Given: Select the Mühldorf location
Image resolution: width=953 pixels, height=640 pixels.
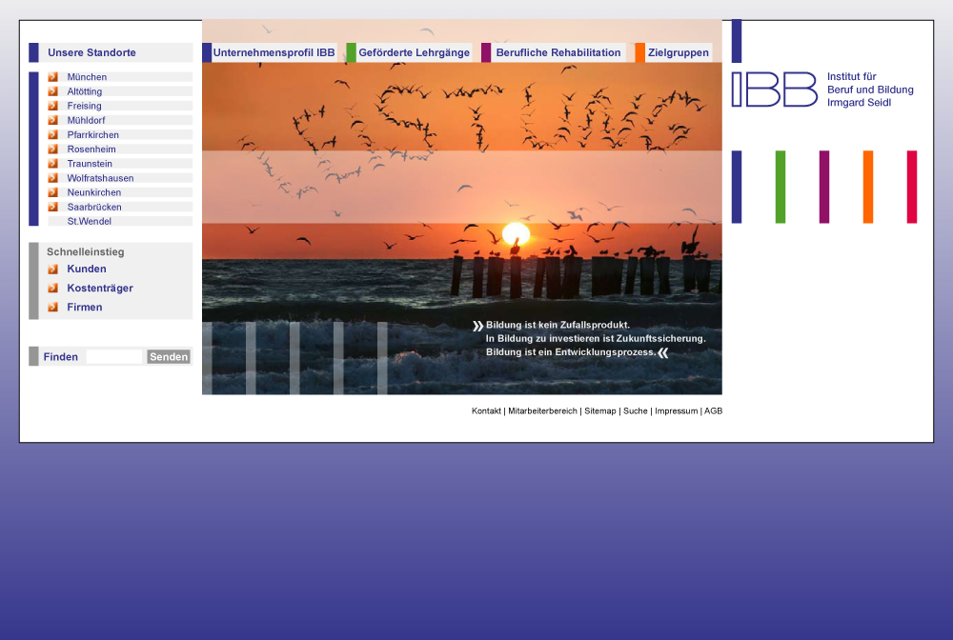Looking at the screenshot, I should point(86,120).
